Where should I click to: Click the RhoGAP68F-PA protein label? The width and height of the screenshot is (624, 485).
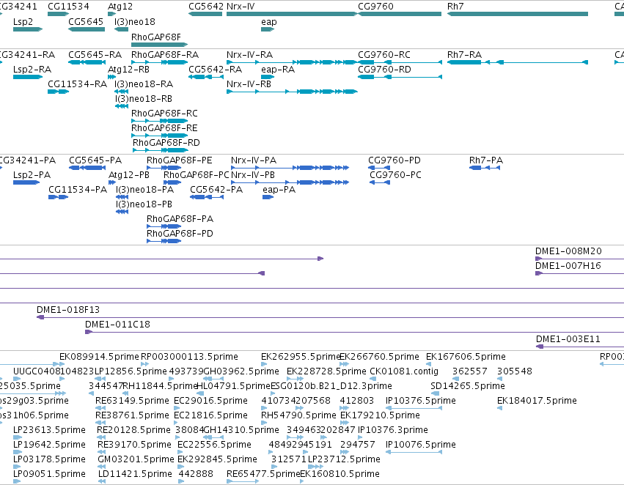[x=180, y=218]
